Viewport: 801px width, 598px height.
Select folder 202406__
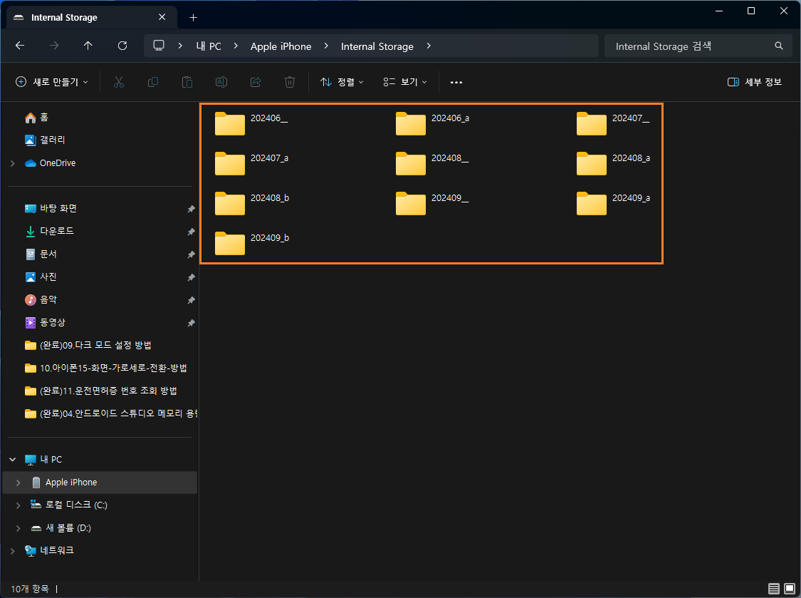tap(251, 123)
